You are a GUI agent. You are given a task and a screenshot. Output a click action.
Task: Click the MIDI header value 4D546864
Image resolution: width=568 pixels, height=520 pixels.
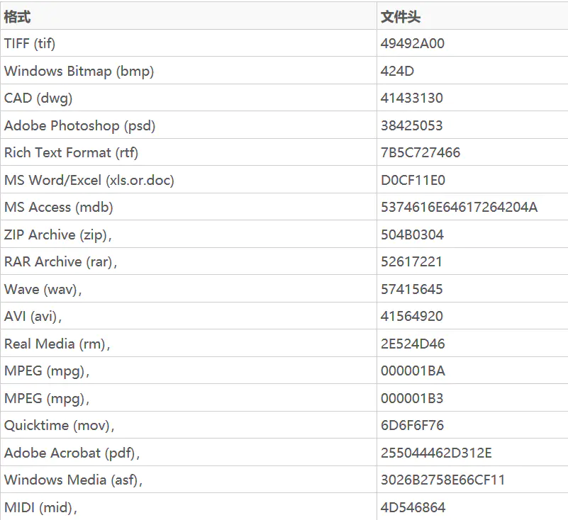[x=413, y=507]
